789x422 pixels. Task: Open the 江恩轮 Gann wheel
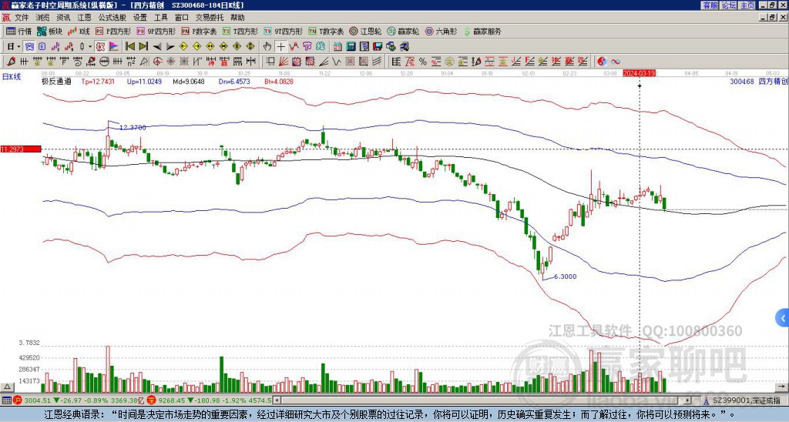pos(365,31)
